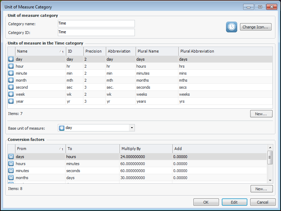Click New button under conversion factors
Viewport: 281px width, 211px height.
tap(261, 189)
